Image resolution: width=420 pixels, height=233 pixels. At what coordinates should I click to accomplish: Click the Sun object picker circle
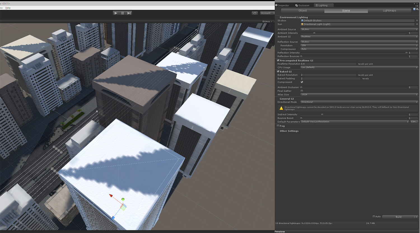[x=417, y=24]
